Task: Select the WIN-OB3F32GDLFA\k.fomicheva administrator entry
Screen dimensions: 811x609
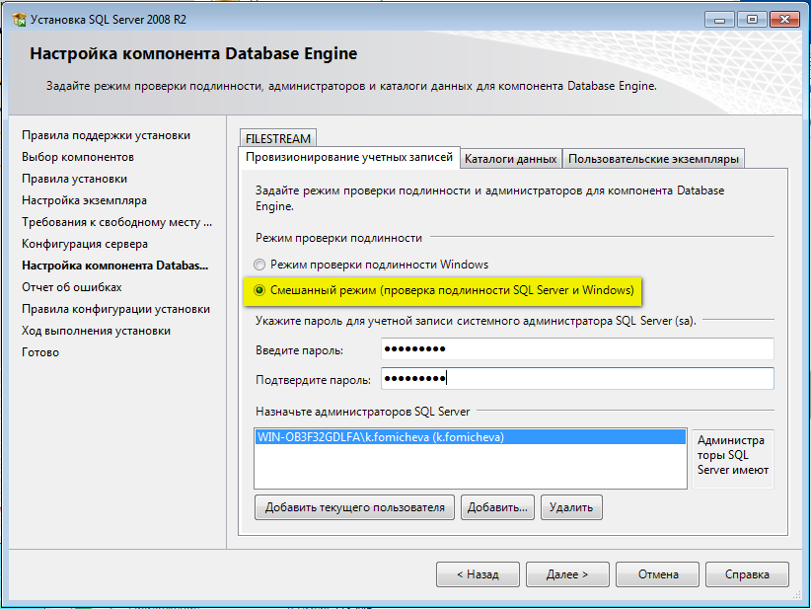Action: [471, 437]
